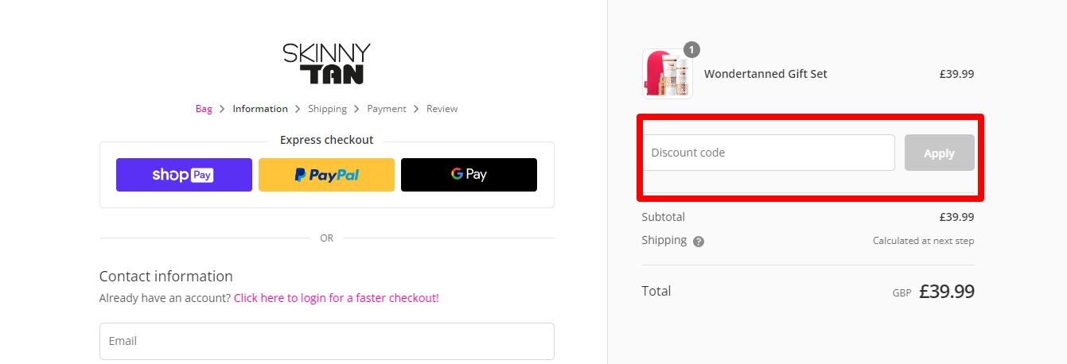
Task: Click into the Discount code field
Action: 769,153
